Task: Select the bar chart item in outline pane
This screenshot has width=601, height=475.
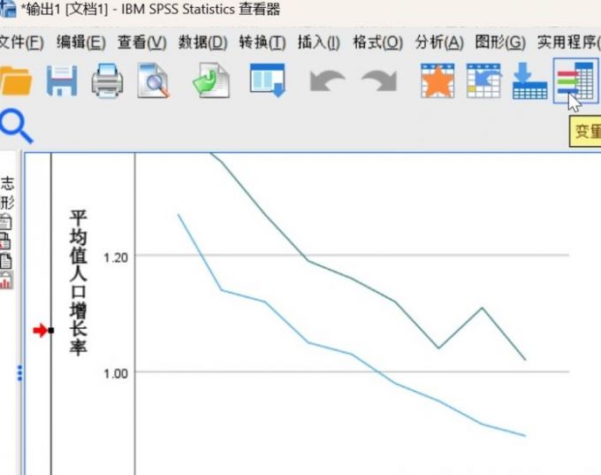Action: pos(6,280)
